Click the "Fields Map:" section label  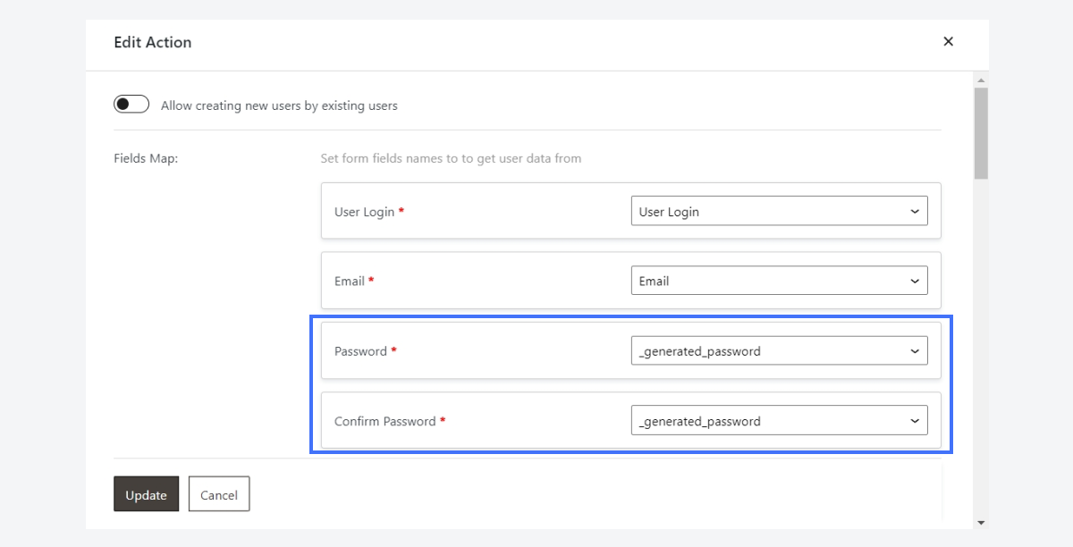click(146, 158)
